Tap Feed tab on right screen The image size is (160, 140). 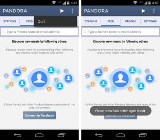[111, 21]
